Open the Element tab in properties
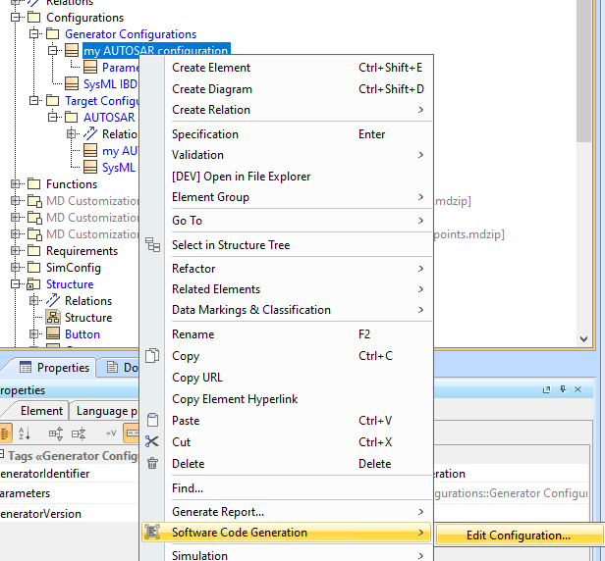 (41, 411)
